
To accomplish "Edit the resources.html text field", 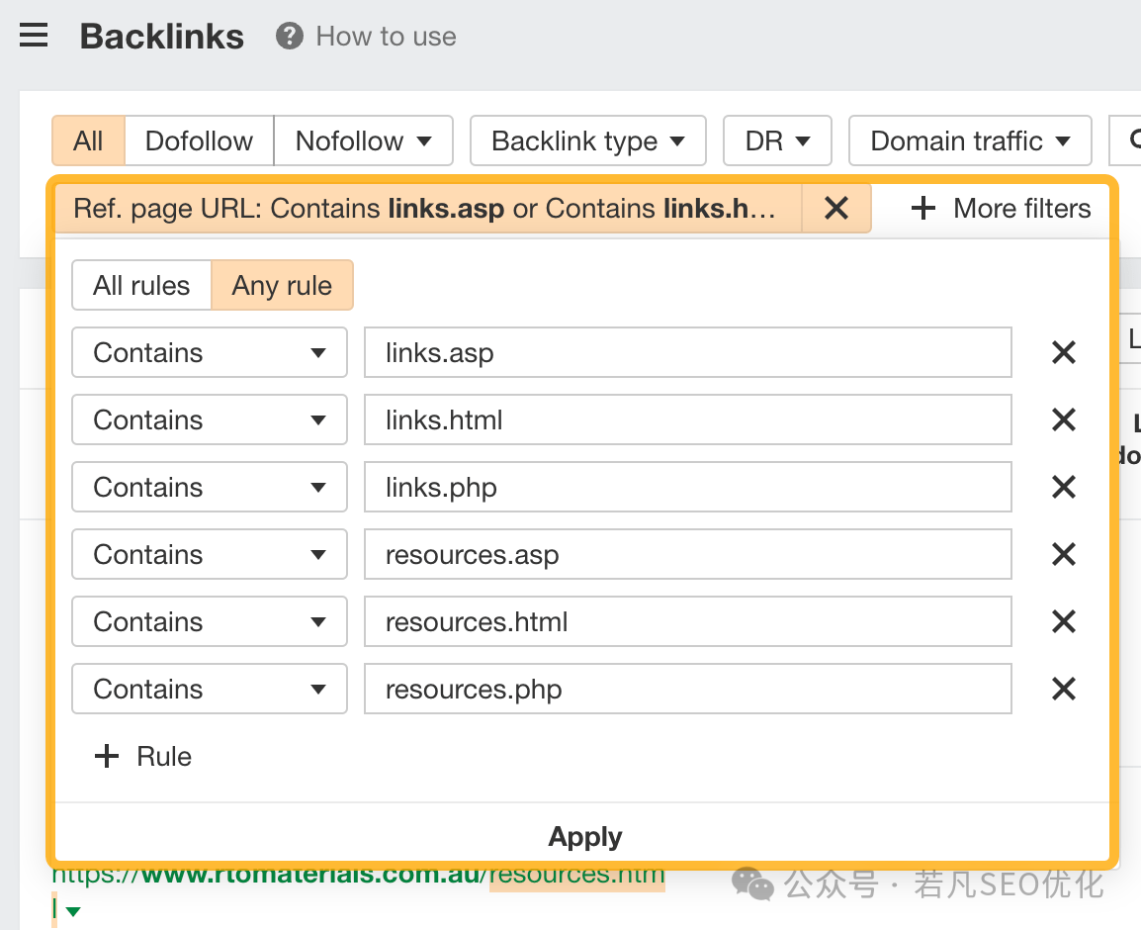I will (687, 622).
